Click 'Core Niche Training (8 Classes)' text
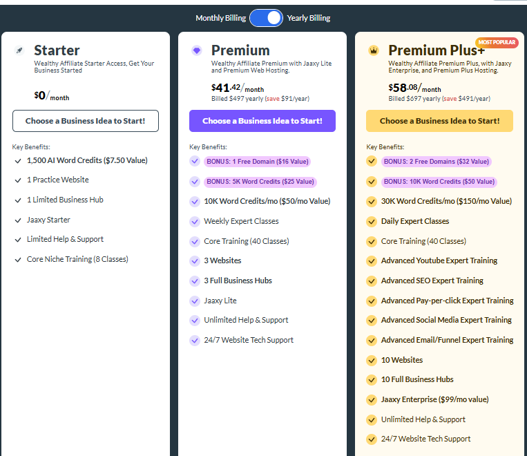527x456 pixels. click(x=77, y=259)
